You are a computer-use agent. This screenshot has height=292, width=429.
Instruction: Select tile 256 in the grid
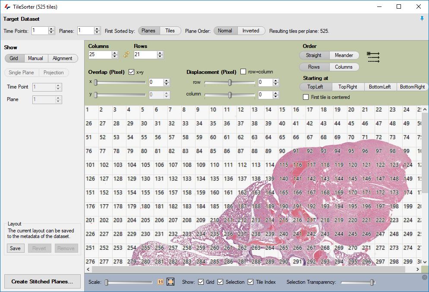click(160, 251)
